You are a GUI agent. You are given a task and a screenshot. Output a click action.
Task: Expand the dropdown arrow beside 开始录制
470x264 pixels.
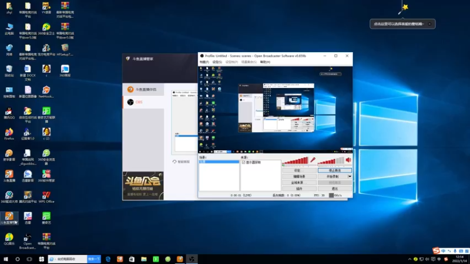(350, 177)
